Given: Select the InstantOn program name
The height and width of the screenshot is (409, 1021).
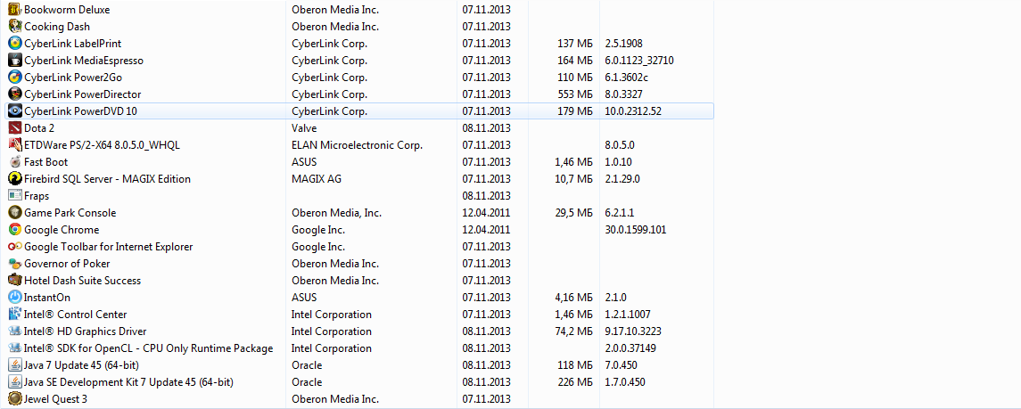Looking at the screenshot, I should [47, 297].
